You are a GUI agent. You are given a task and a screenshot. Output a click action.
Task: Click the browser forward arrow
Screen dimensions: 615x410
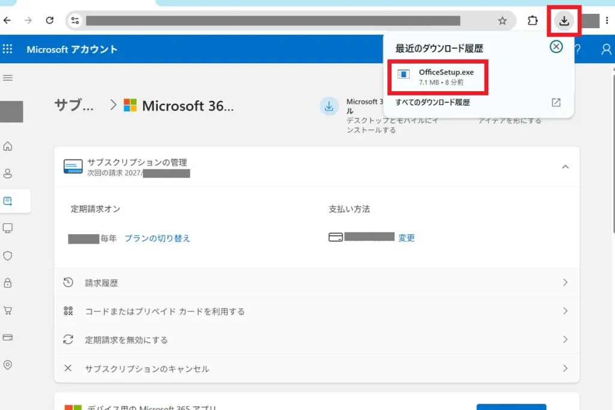(28, 20)
